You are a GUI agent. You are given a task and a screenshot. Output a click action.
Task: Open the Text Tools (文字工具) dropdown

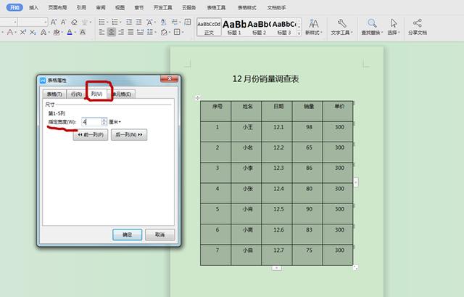(341, 27)
